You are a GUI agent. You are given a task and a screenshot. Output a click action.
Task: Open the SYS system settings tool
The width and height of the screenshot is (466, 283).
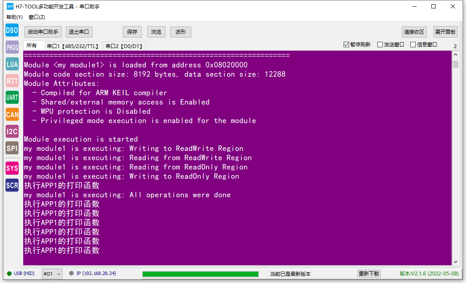click(12, 168)
